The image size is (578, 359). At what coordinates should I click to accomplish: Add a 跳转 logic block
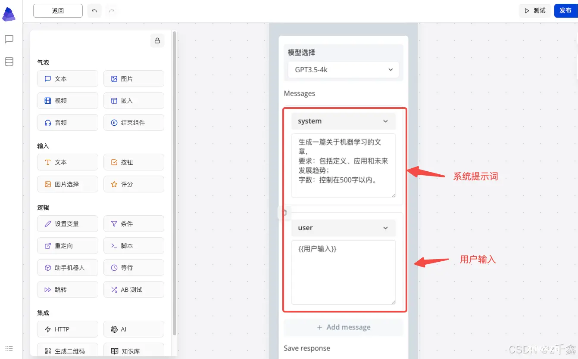pos(68,290)
